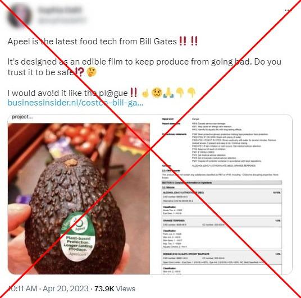Click the blurred profile avatar

point(19,16)
